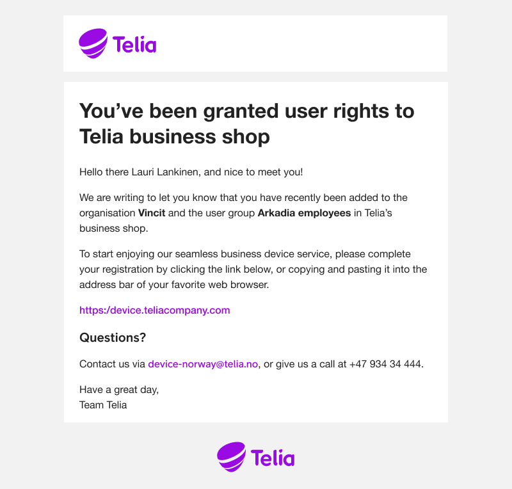Click the main heading about user rights

click(247, 124)
